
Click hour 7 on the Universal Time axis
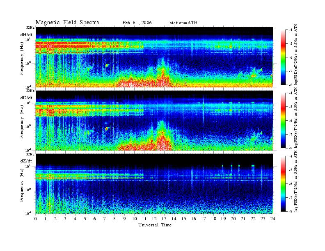click(105, 219)
